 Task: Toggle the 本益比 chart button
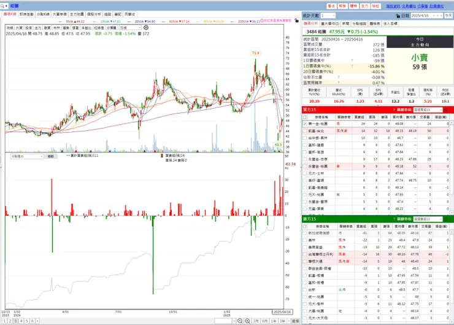point(87,28)
